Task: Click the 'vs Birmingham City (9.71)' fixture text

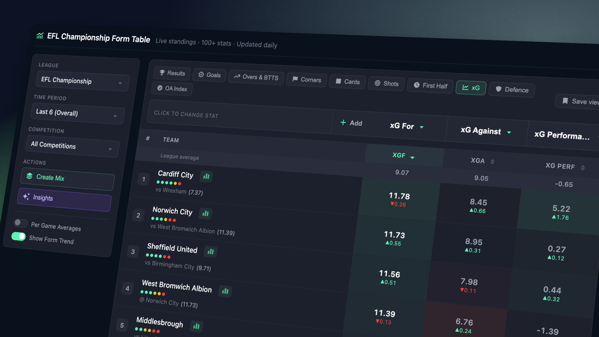Action: [178, 265]
